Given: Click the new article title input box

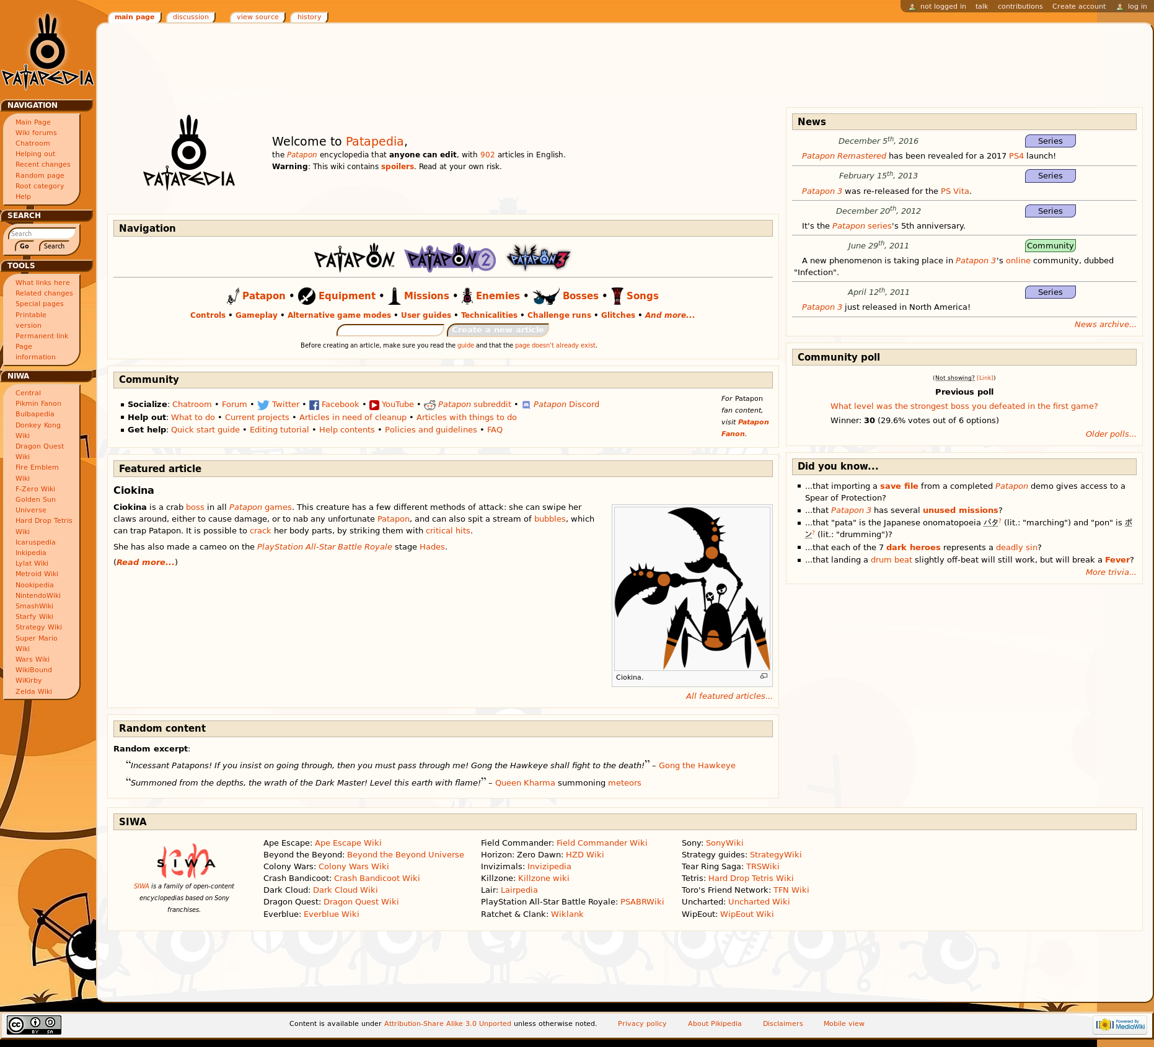Looking at the screenshot, I should [x=390, y=330].
